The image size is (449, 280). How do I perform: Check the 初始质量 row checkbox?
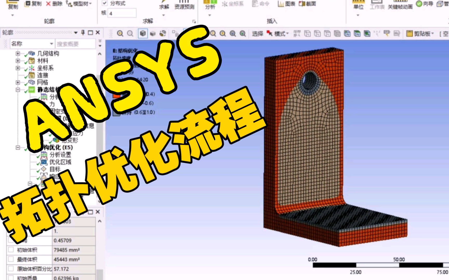pos(11,278)
